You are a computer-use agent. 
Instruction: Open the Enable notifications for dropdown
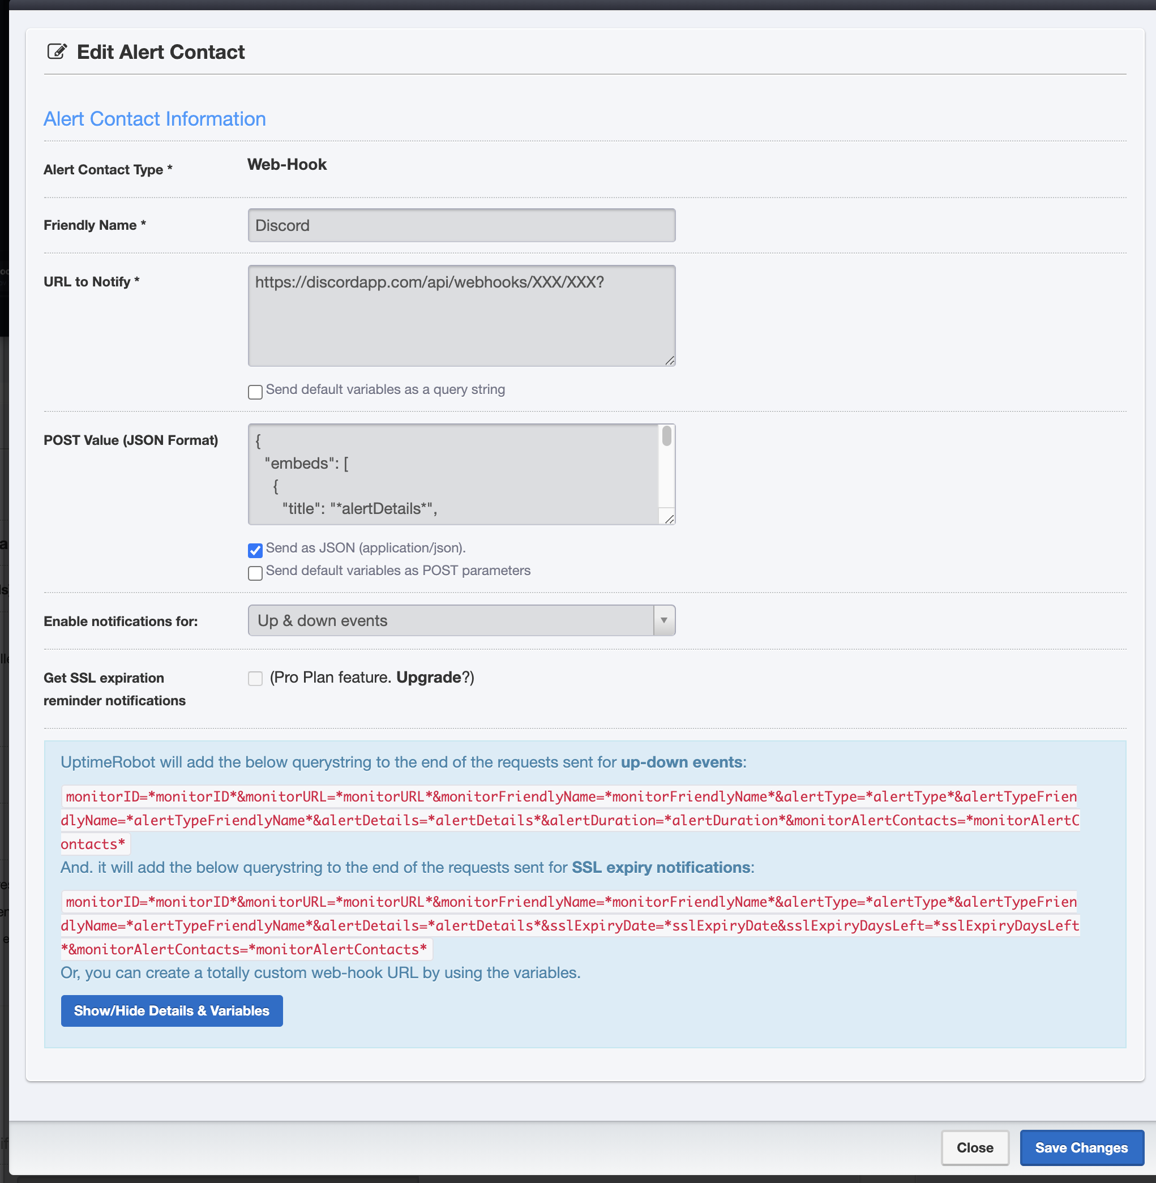point(451,620)
